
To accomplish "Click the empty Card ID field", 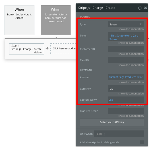I will tap(126, 60).
